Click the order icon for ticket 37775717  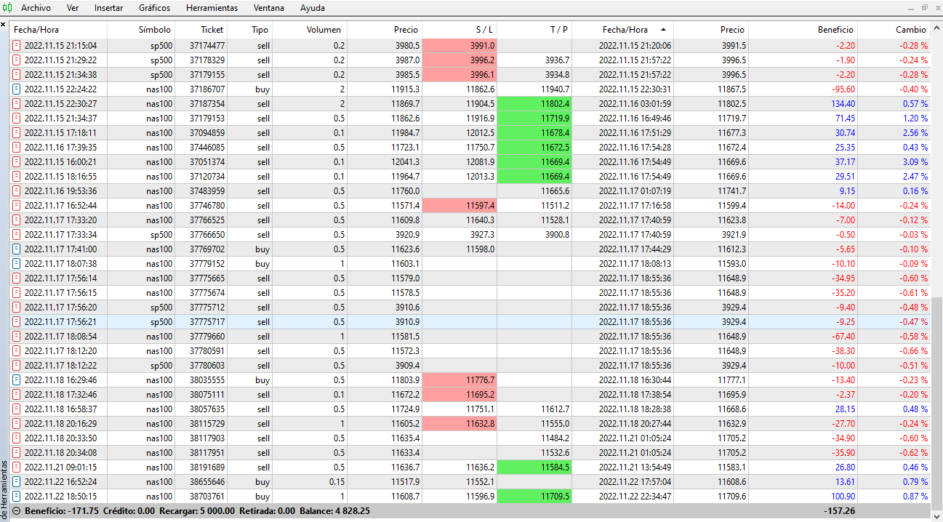(x=17, y=322)
